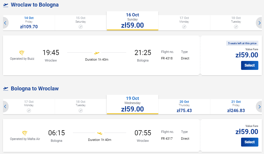Show earlier outbound dates with the left chevron
This screenshot has height=154, width=264.
[x=5, y=23]
